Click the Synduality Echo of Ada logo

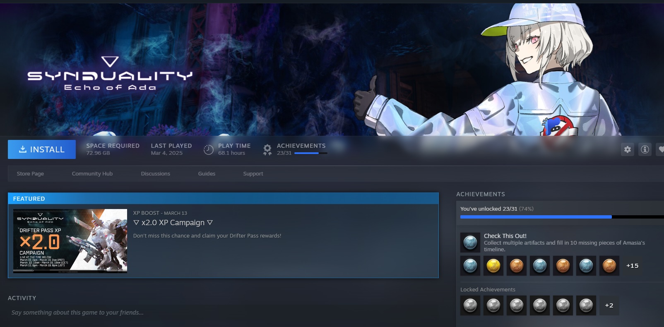pos(110,74)
